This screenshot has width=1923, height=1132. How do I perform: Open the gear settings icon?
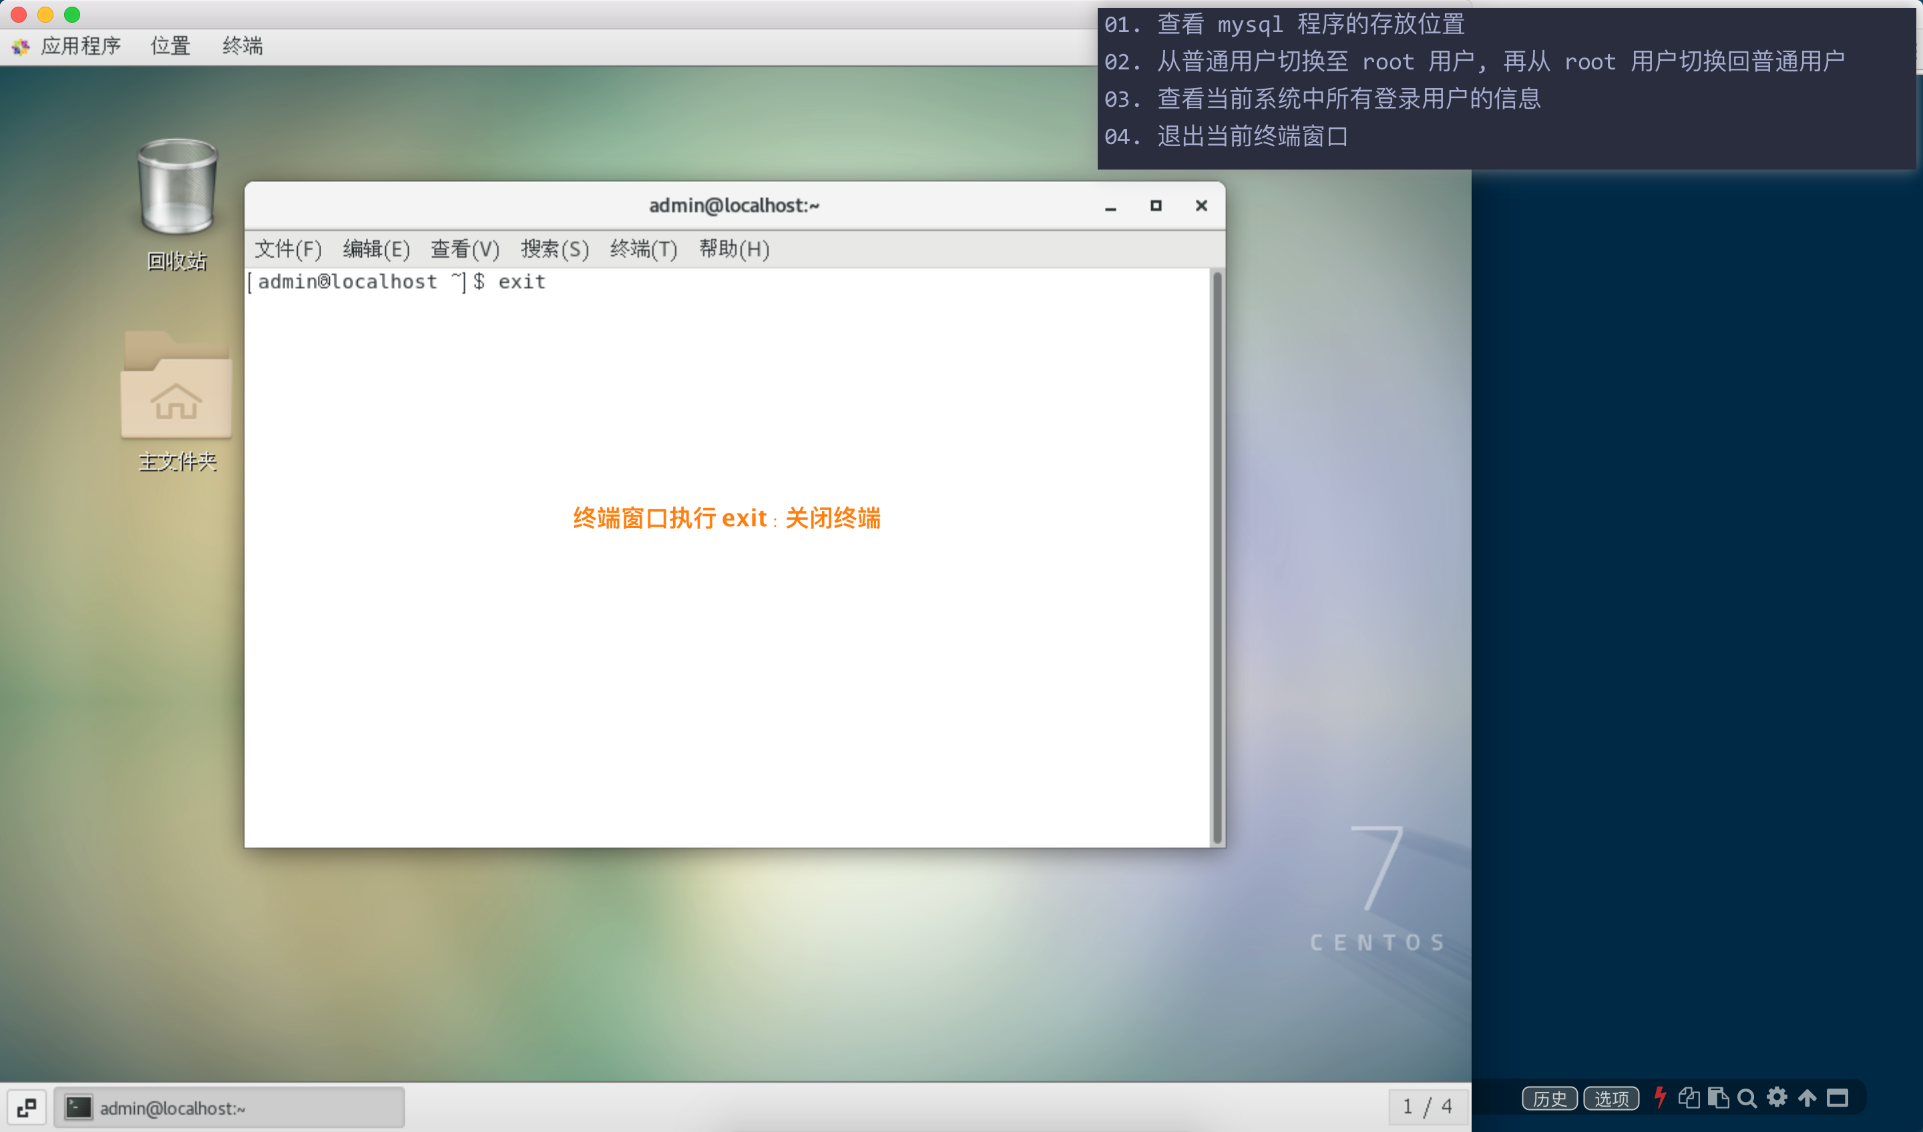point(1777,1098)
